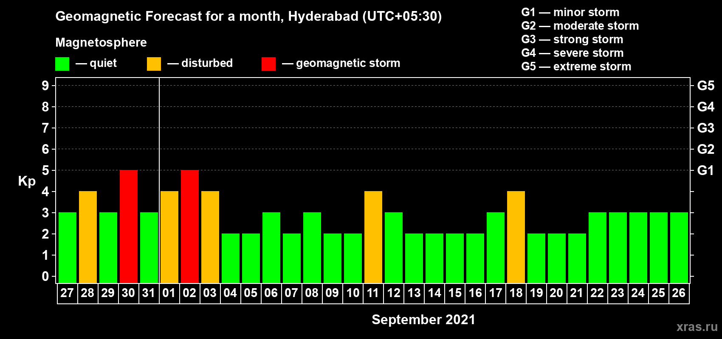Click the 'G3 — strong storm' legend line
The width and height of the screenshot is (722, 339).
coord(572,39)
